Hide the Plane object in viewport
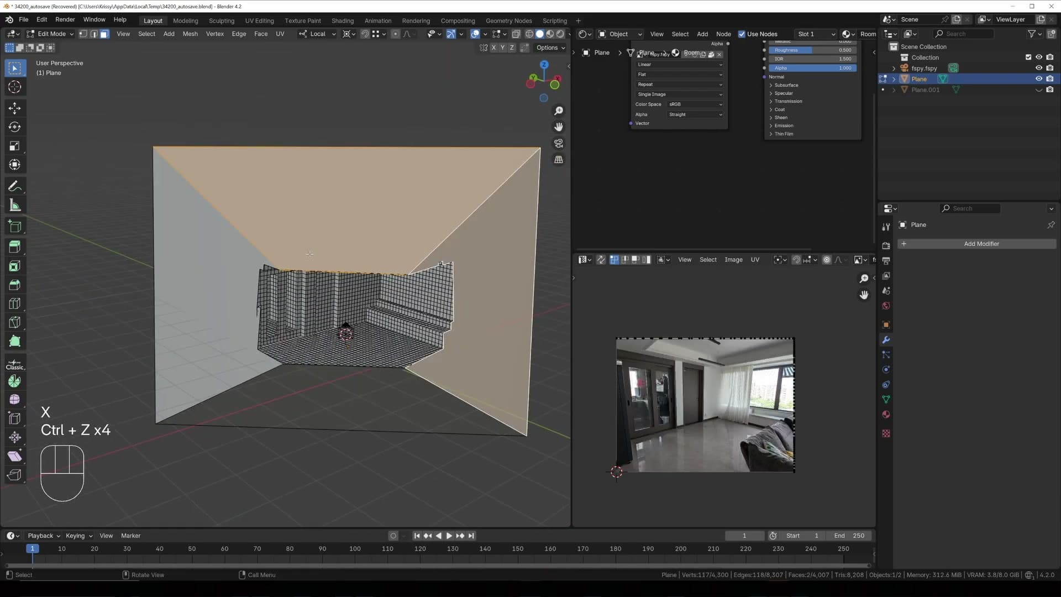This screenshot has width=1061, height=597. click(1039, 79)
